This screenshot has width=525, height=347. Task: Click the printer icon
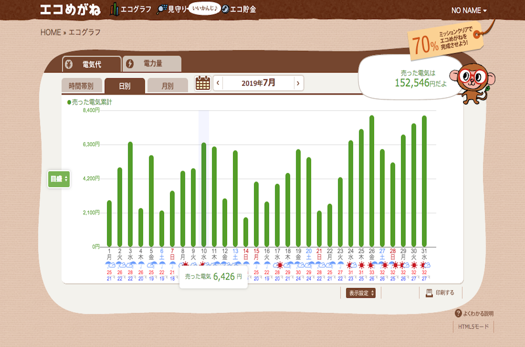pyautogui.click(x=429, y=293)
